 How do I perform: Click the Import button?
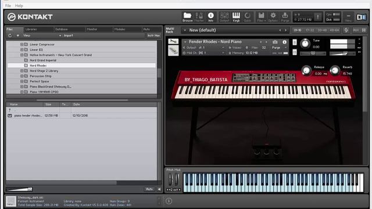(69, 35)
